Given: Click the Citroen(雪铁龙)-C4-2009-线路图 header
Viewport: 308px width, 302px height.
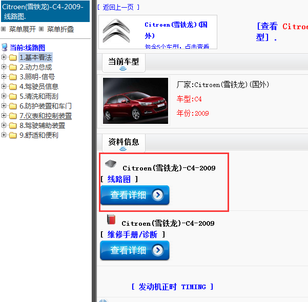Looking at the screenshot, I should (46, 11).
